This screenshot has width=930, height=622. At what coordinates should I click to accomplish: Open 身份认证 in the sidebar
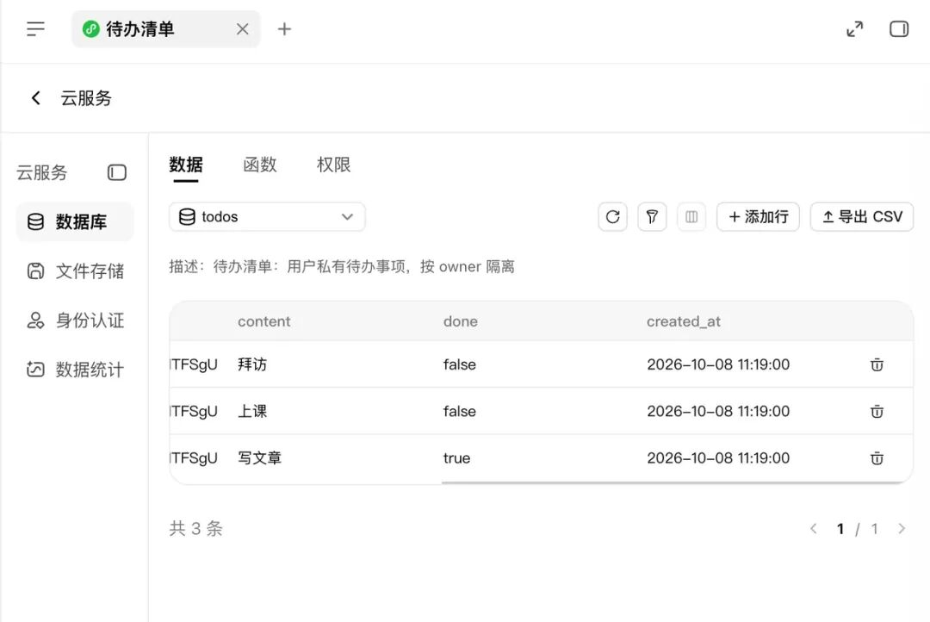(75, 320)
